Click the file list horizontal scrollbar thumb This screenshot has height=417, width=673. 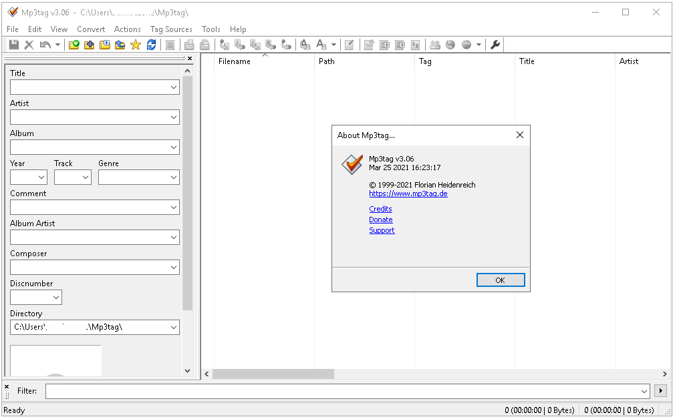pos(273,374)
